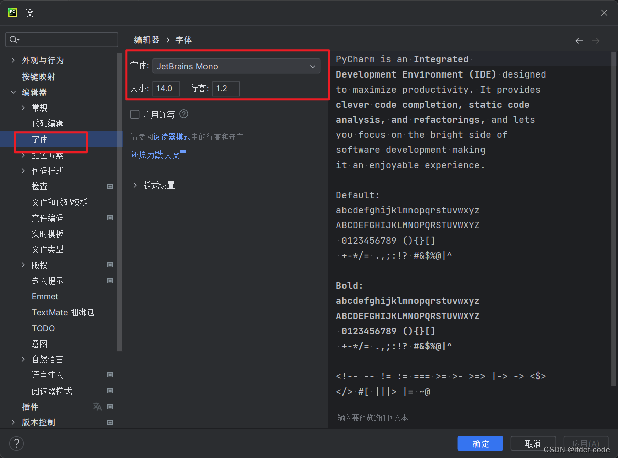Click the project-level icon beside 版本控制

tap(110, 422)
